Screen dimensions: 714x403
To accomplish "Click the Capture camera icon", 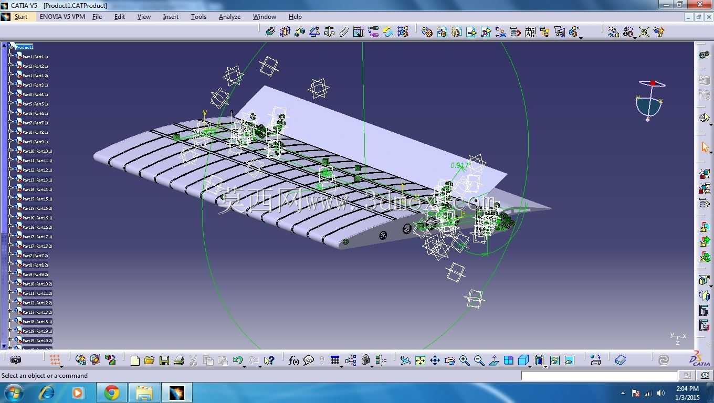I will coord(16,360).
